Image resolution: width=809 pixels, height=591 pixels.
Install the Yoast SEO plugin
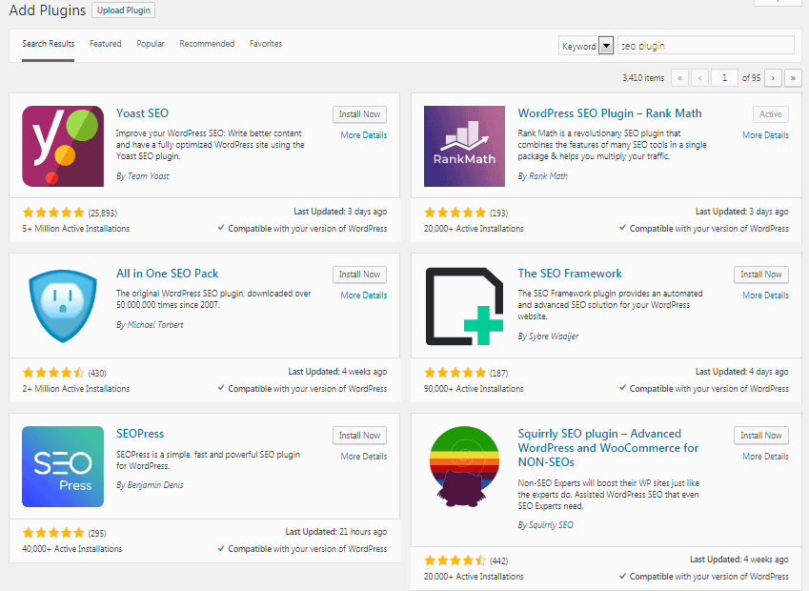(x=359, y=114)
